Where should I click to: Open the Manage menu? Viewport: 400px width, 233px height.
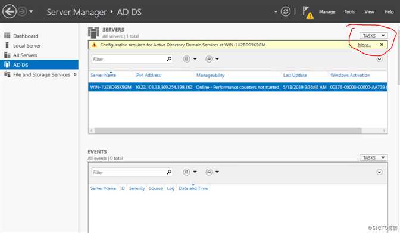327,12
